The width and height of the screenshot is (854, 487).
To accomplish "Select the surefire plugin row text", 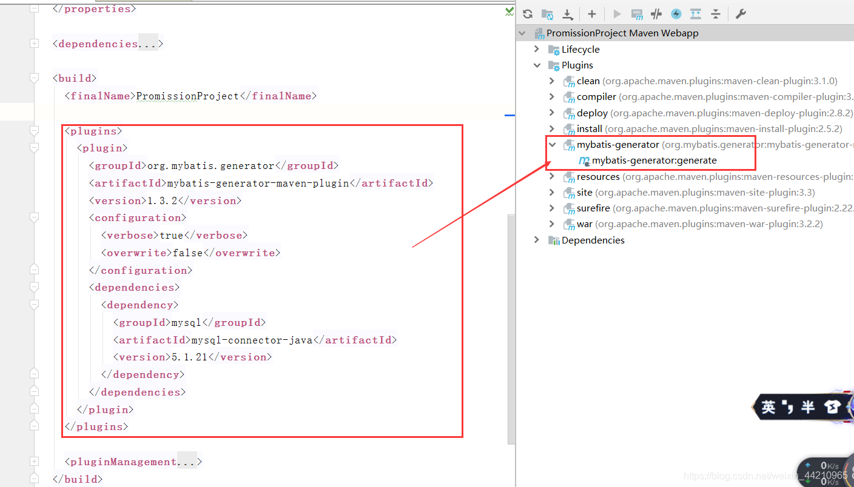I will click(715, 208).
